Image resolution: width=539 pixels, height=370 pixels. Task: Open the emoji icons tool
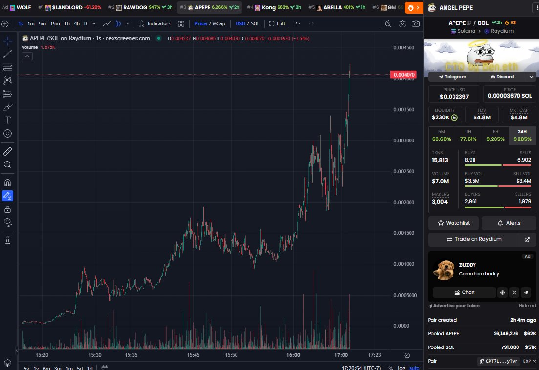7,134
